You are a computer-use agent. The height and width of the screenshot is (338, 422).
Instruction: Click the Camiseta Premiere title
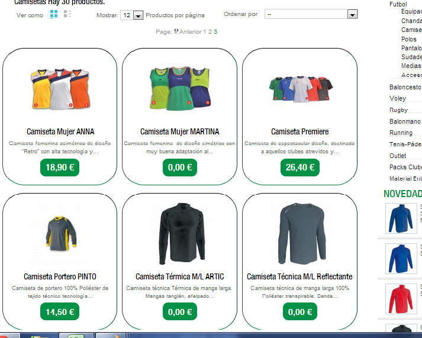300,131
